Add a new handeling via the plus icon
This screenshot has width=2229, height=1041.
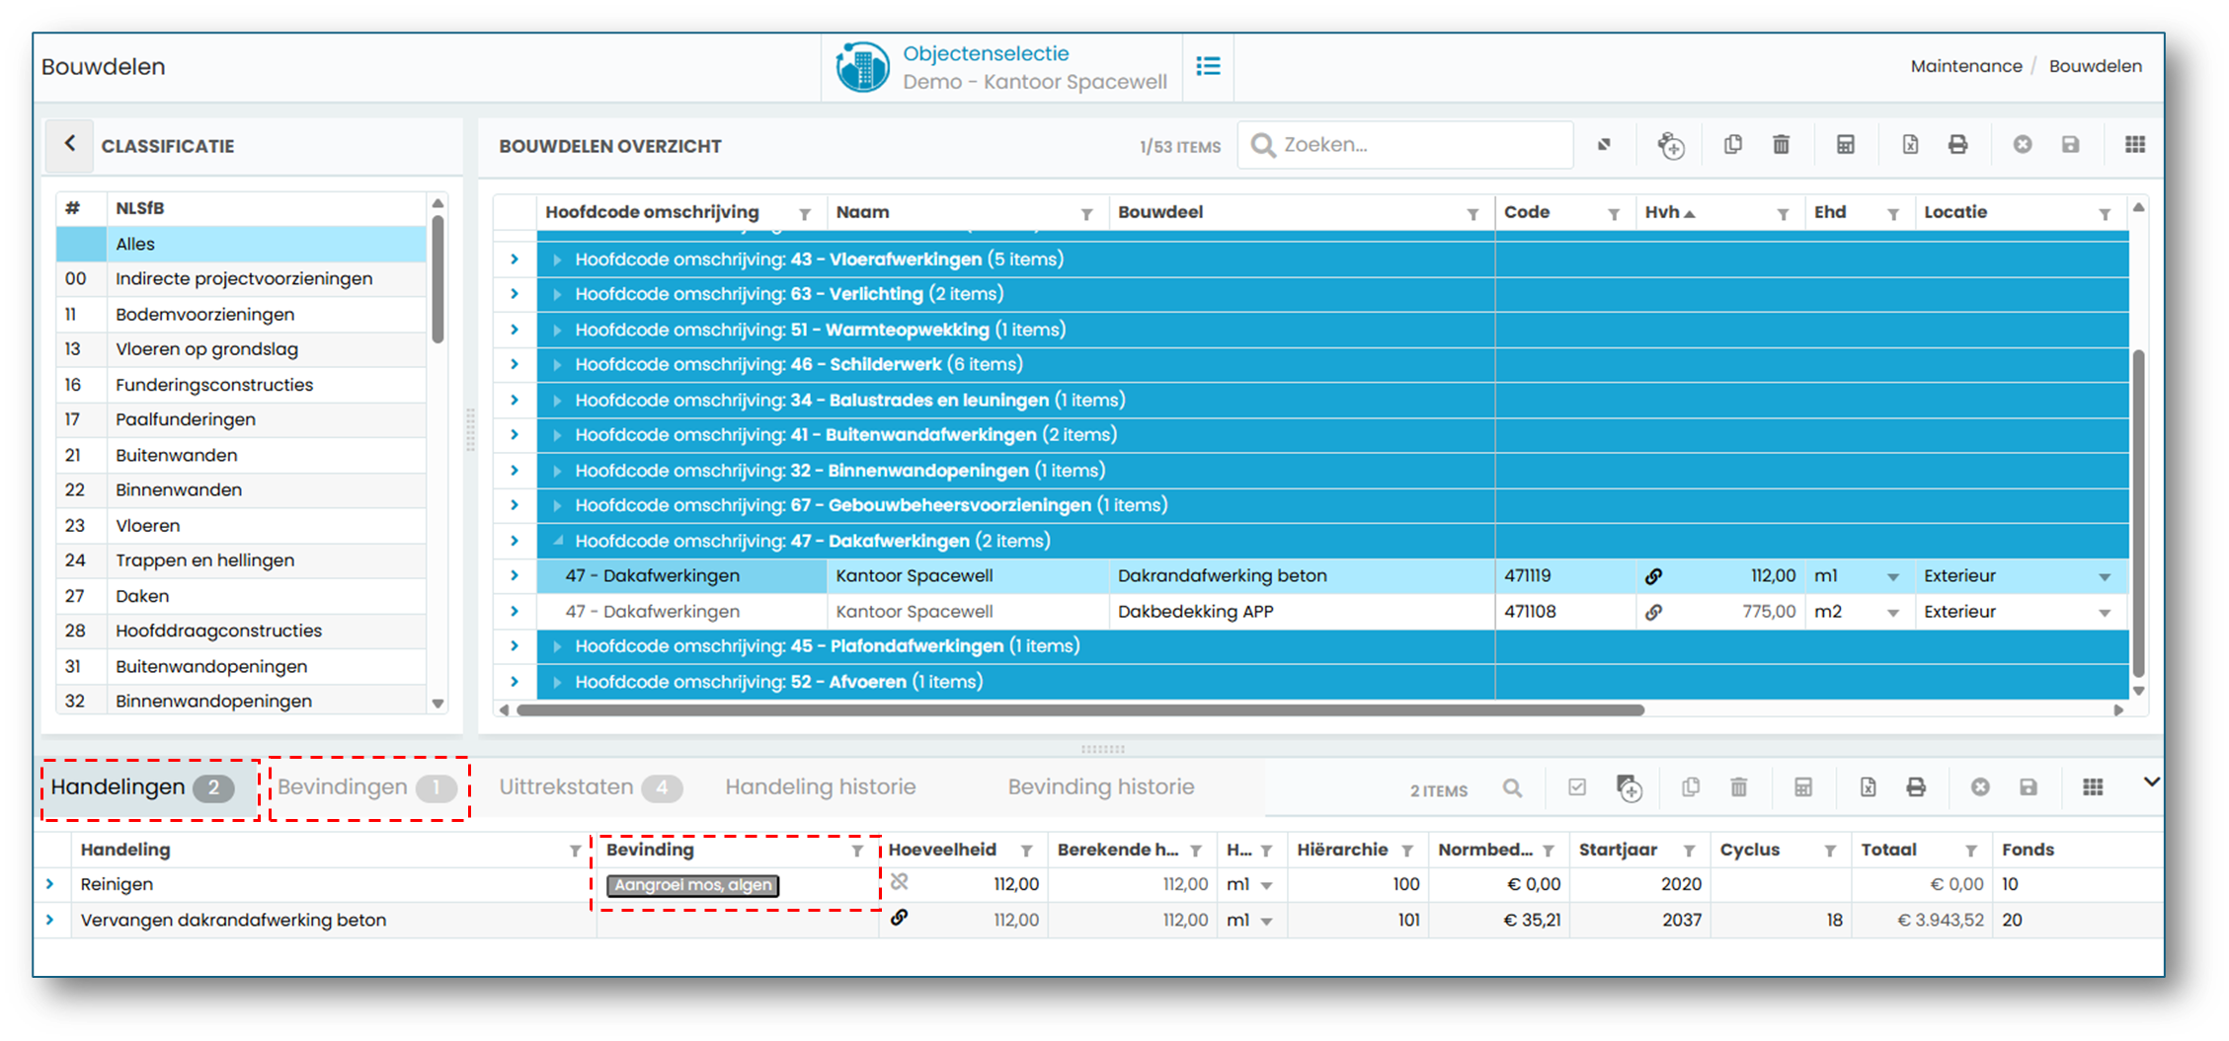point(1629,787)
